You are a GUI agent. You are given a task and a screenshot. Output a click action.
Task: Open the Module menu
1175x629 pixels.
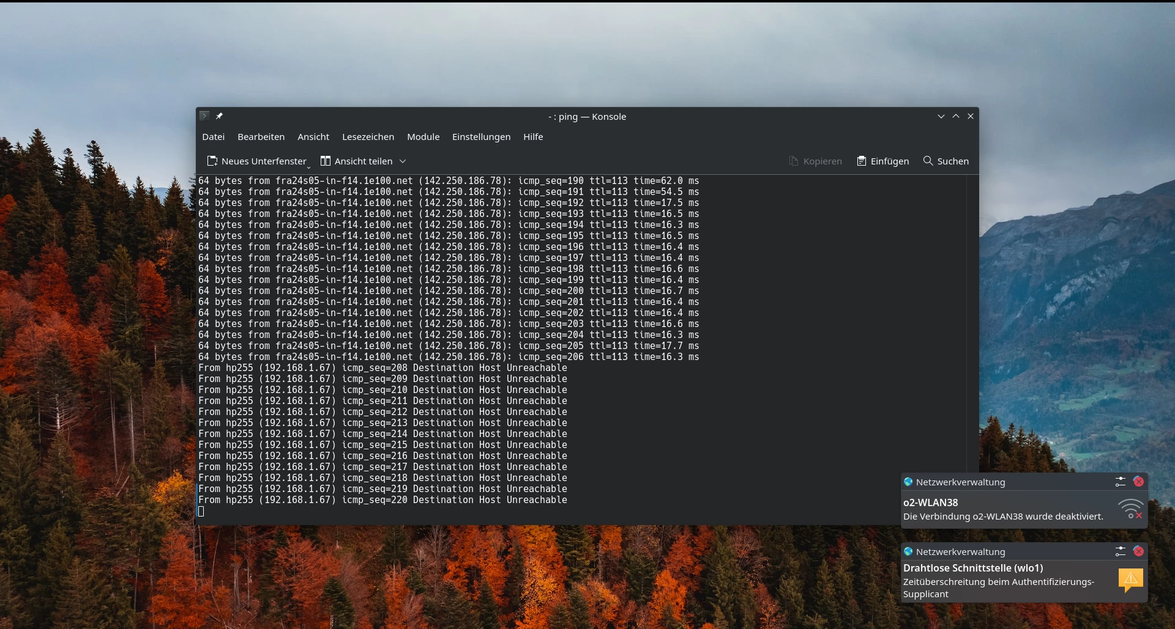tap(423, 137)
